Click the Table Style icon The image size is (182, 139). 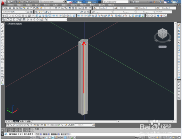[x=136, y=8]
